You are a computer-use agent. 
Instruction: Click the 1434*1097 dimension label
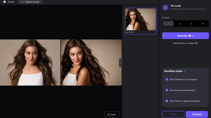tap(130, 32)
